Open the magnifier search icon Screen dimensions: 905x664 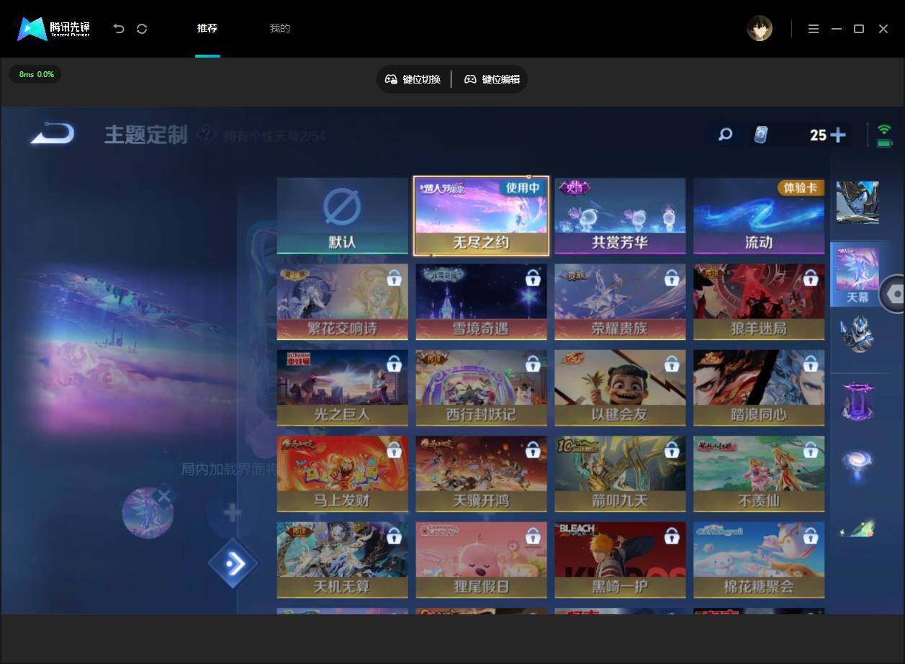pos(726,135)
